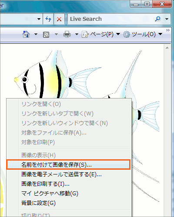
Task: Click the Live Search magnifier icon
Action: (158, 19)
